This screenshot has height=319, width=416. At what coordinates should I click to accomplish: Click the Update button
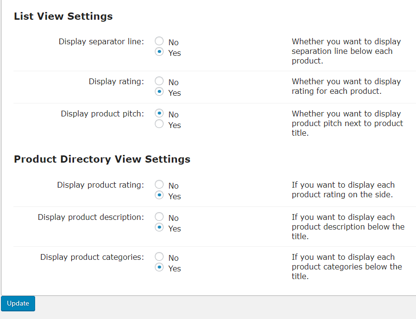18,304
